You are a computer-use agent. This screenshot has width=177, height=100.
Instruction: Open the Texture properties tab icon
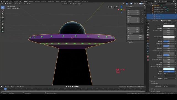[148, 60]
